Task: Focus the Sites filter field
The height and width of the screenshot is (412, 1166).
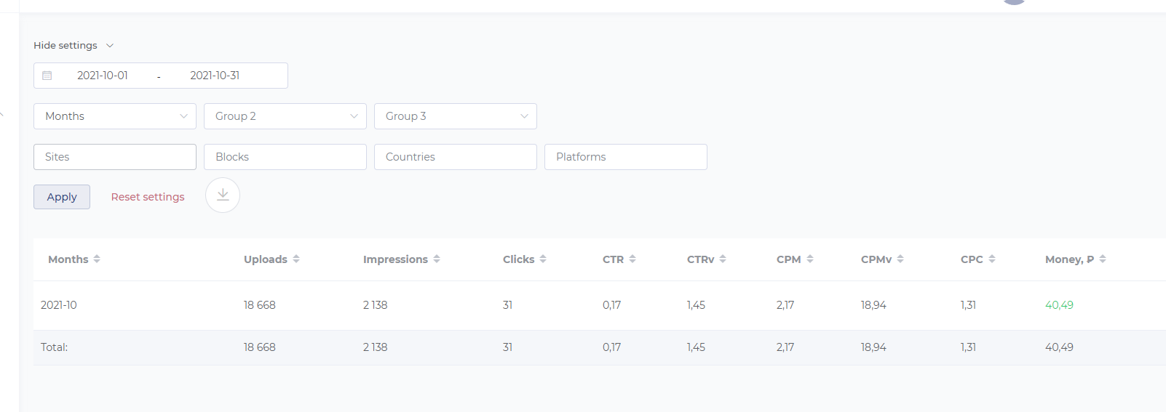Action: [x=115, y=157]
